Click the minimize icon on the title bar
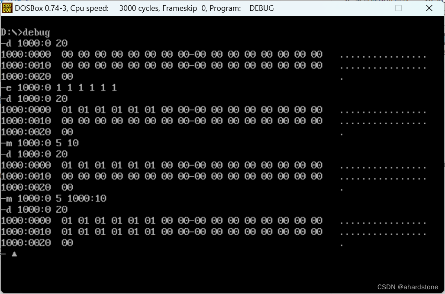445x294 pixels. [368, 8]
